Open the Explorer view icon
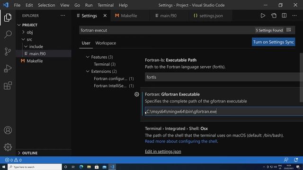 [8, 17]
